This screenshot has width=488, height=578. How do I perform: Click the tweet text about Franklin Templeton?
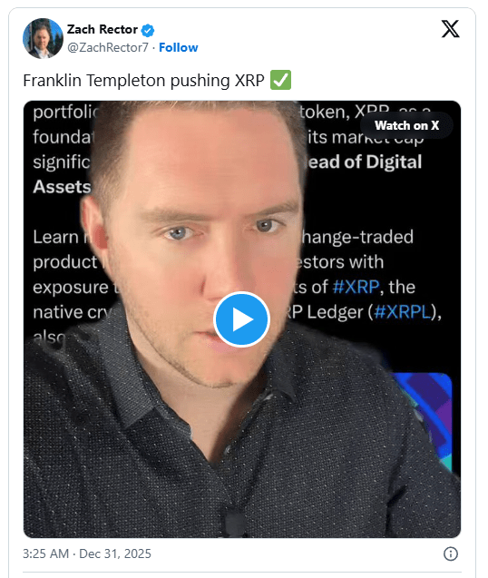tap(143, 81)
